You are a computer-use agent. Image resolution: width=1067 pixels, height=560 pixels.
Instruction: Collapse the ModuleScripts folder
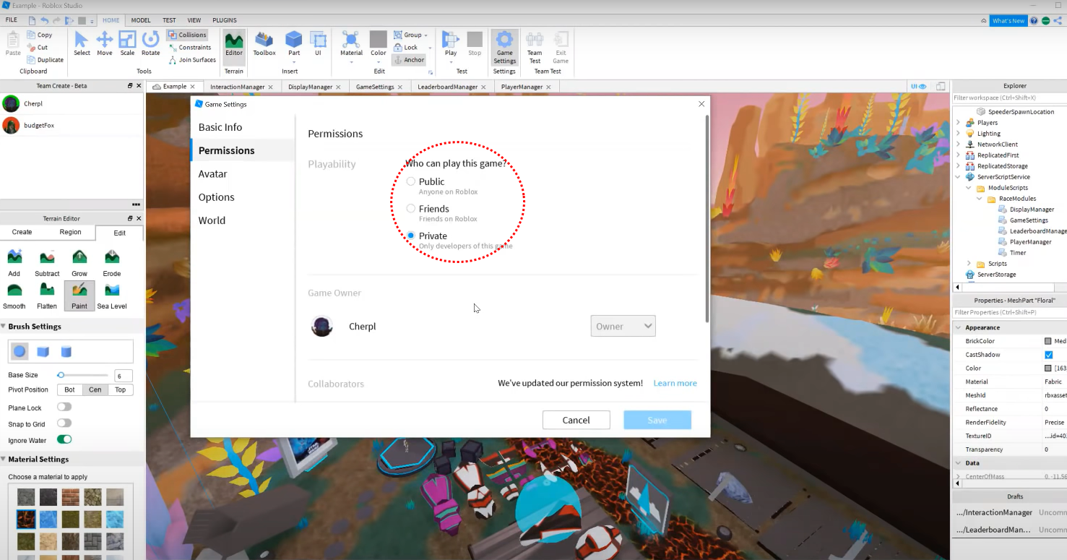pos(969,188)
